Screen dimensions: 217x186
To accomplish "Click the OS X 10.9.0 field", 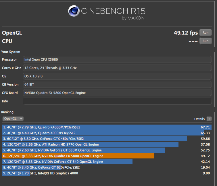I will pyautogui.click(x=117, y=76).
